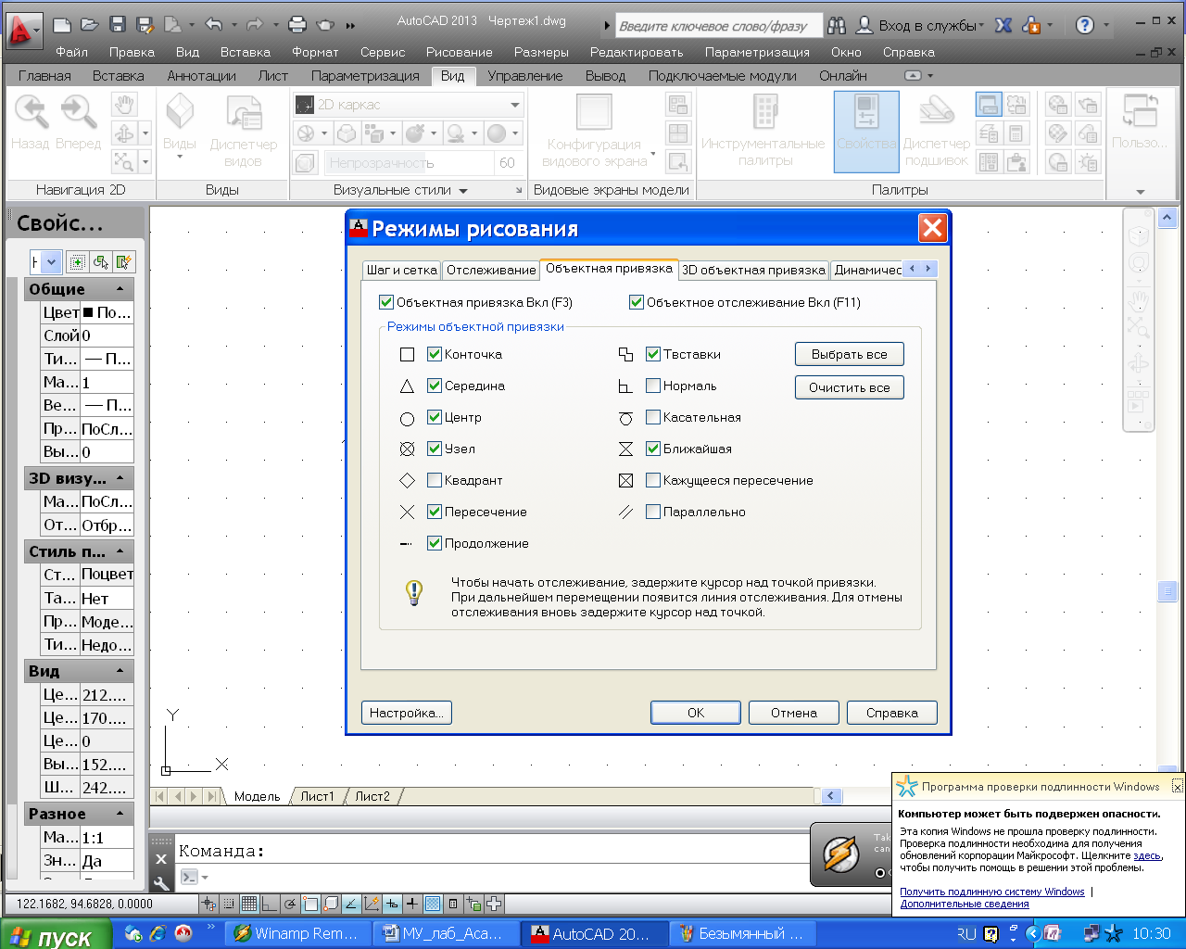The width and height of the screenshot is (1186, 949).
Task: Click the New drawing icon in quick access toolbar
Action: tap(62, 25)
